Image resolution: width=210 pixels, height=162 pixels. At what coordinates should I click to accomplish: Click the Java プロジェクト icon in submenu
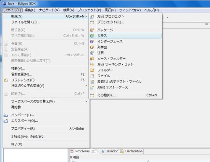[92, 16]
